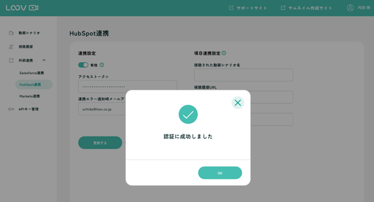Click help icon beside 項目連携設定
Image resolution: width=374 pixels, height=202 pixels.
(224, 53)
